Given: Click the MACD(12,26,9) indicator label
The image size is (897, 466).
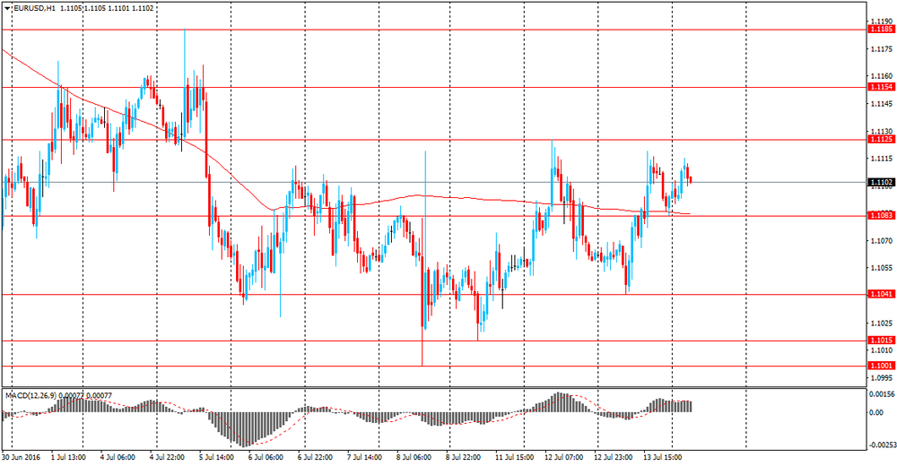Looking at the screenshot, I should point(30,395).
